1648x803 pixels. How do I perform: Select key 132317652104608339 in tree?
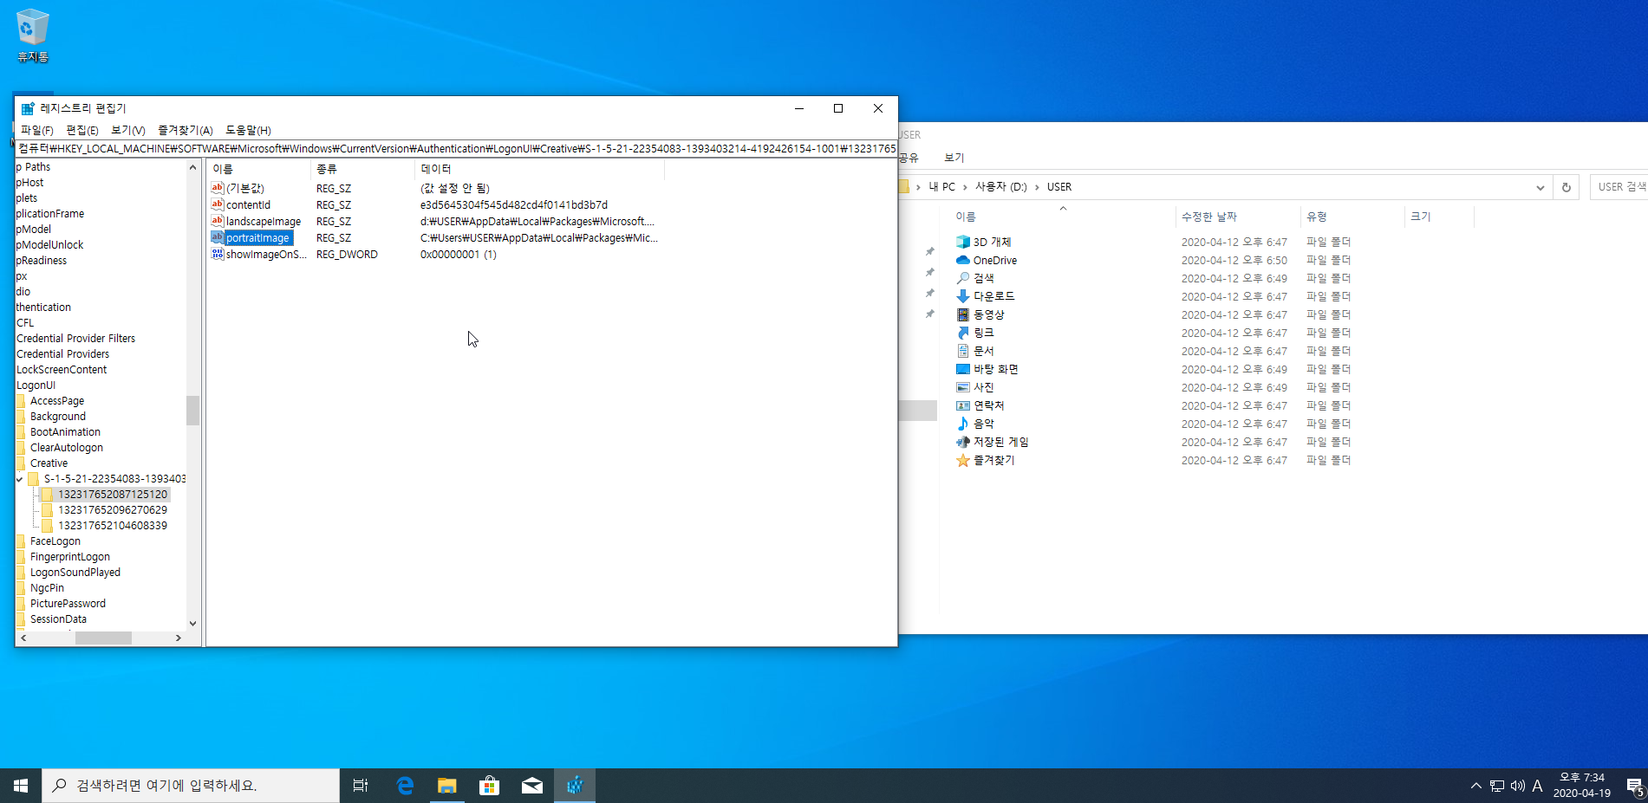point(113,526)
